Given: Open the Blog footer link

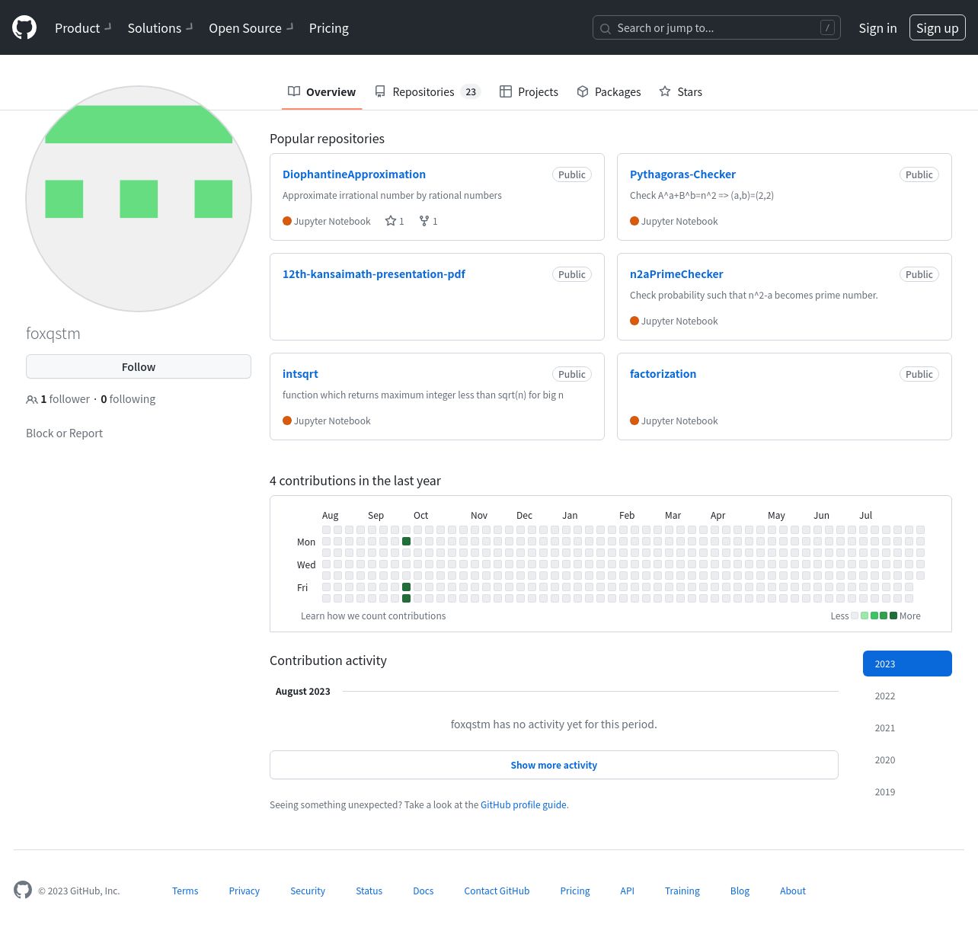Looking at the screenshot, I should tap(740, 891).
